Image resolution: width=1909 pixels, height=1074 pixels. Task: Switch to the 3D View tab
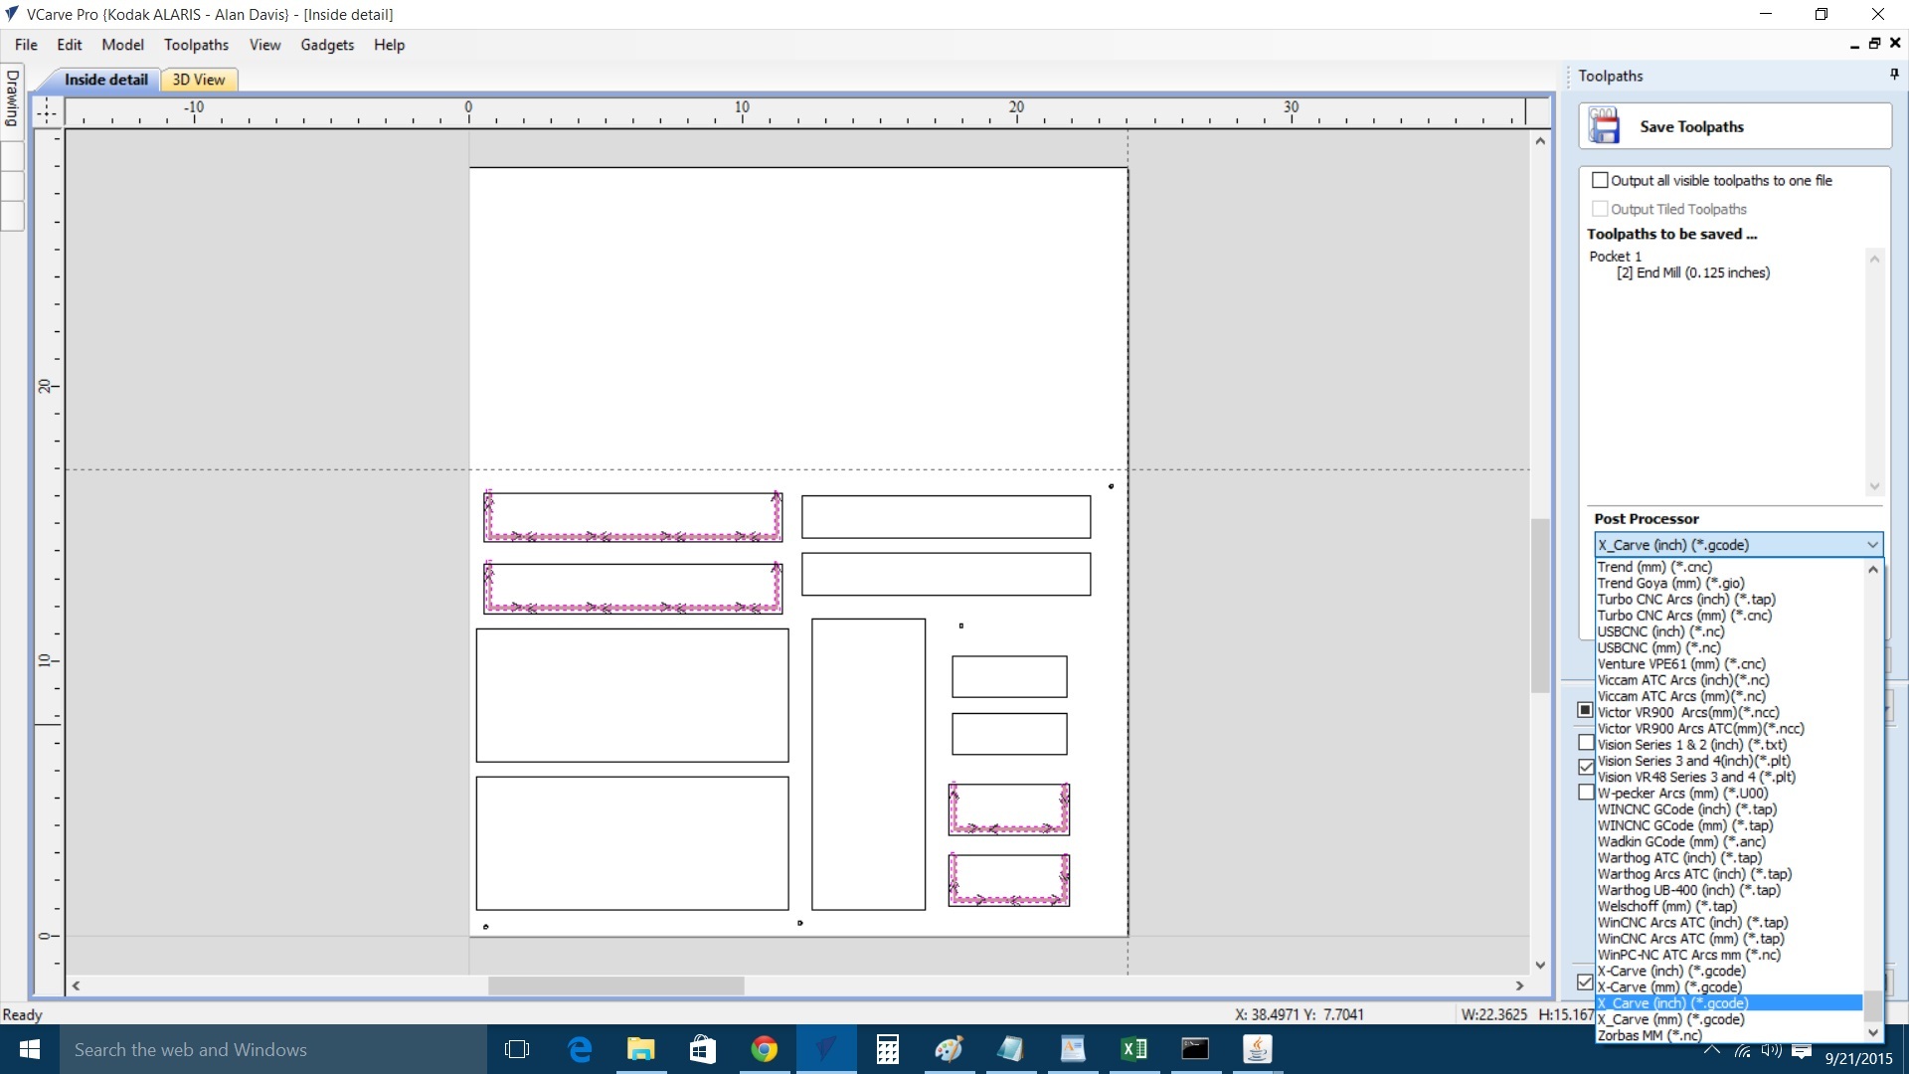198,80
